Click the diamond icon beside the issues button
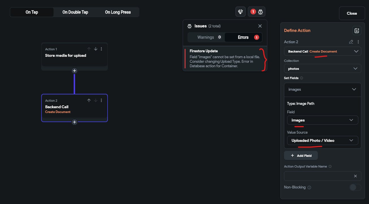The image size is (369, 204). [x=241, y=12]
